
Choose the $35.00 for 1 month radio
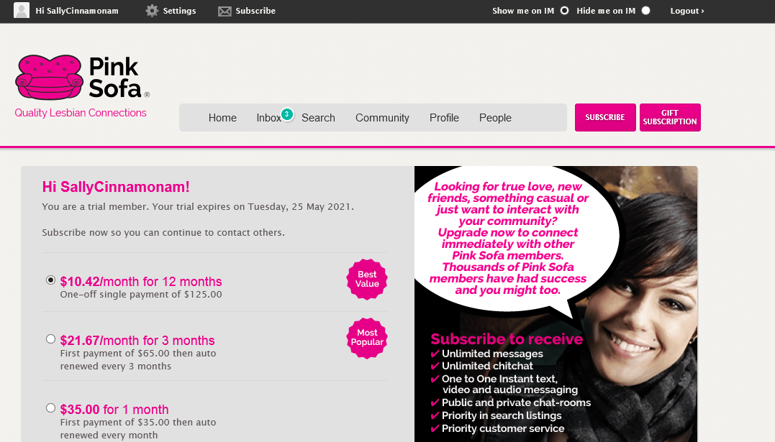pos(50,408)
